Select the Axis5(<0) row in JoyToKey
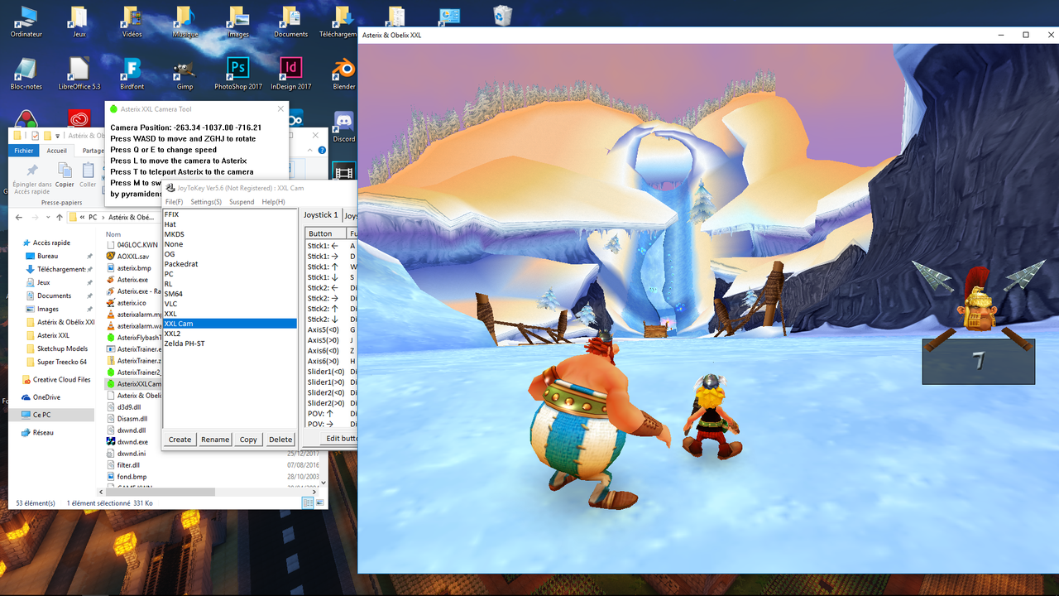 tap(331, 329)
